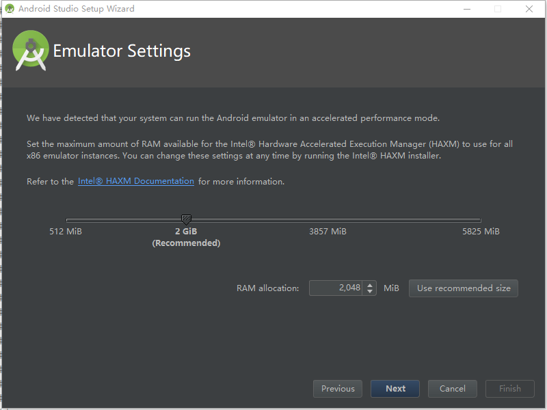Image resolution: width=547 pixels, height=410 pixels.
Task: Click the 2 GiB Recommended label
Action: (x=186, y=236)
